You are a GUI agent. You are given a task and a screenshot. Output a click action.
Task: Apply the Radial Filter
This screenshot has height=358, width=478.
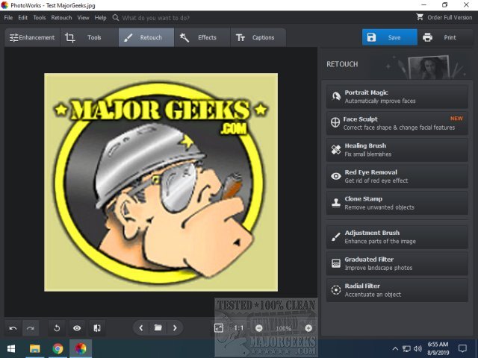click(x=397, y=290)
